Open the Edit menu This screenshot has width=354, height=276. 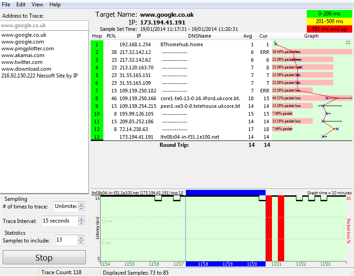pos(21,5)
